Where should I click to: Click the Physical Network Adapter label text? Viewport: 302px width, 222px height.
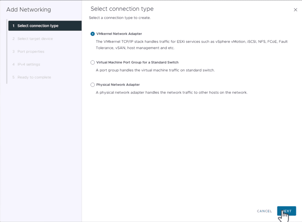[x=118, y=85]
